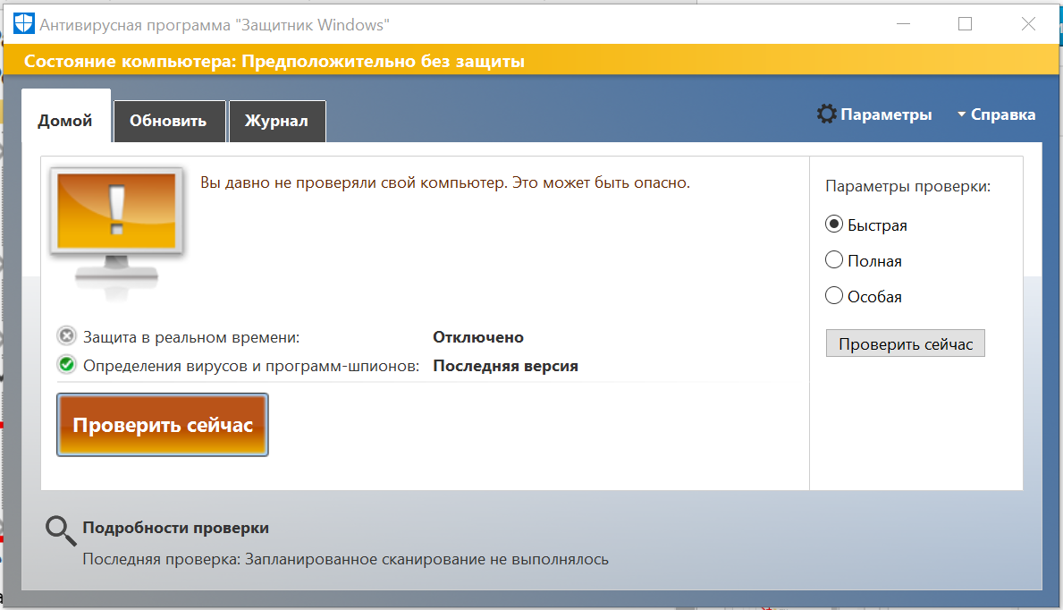Click the yellow Состояние компьютера status banner

pyautogui.click(x=531, y=61)
